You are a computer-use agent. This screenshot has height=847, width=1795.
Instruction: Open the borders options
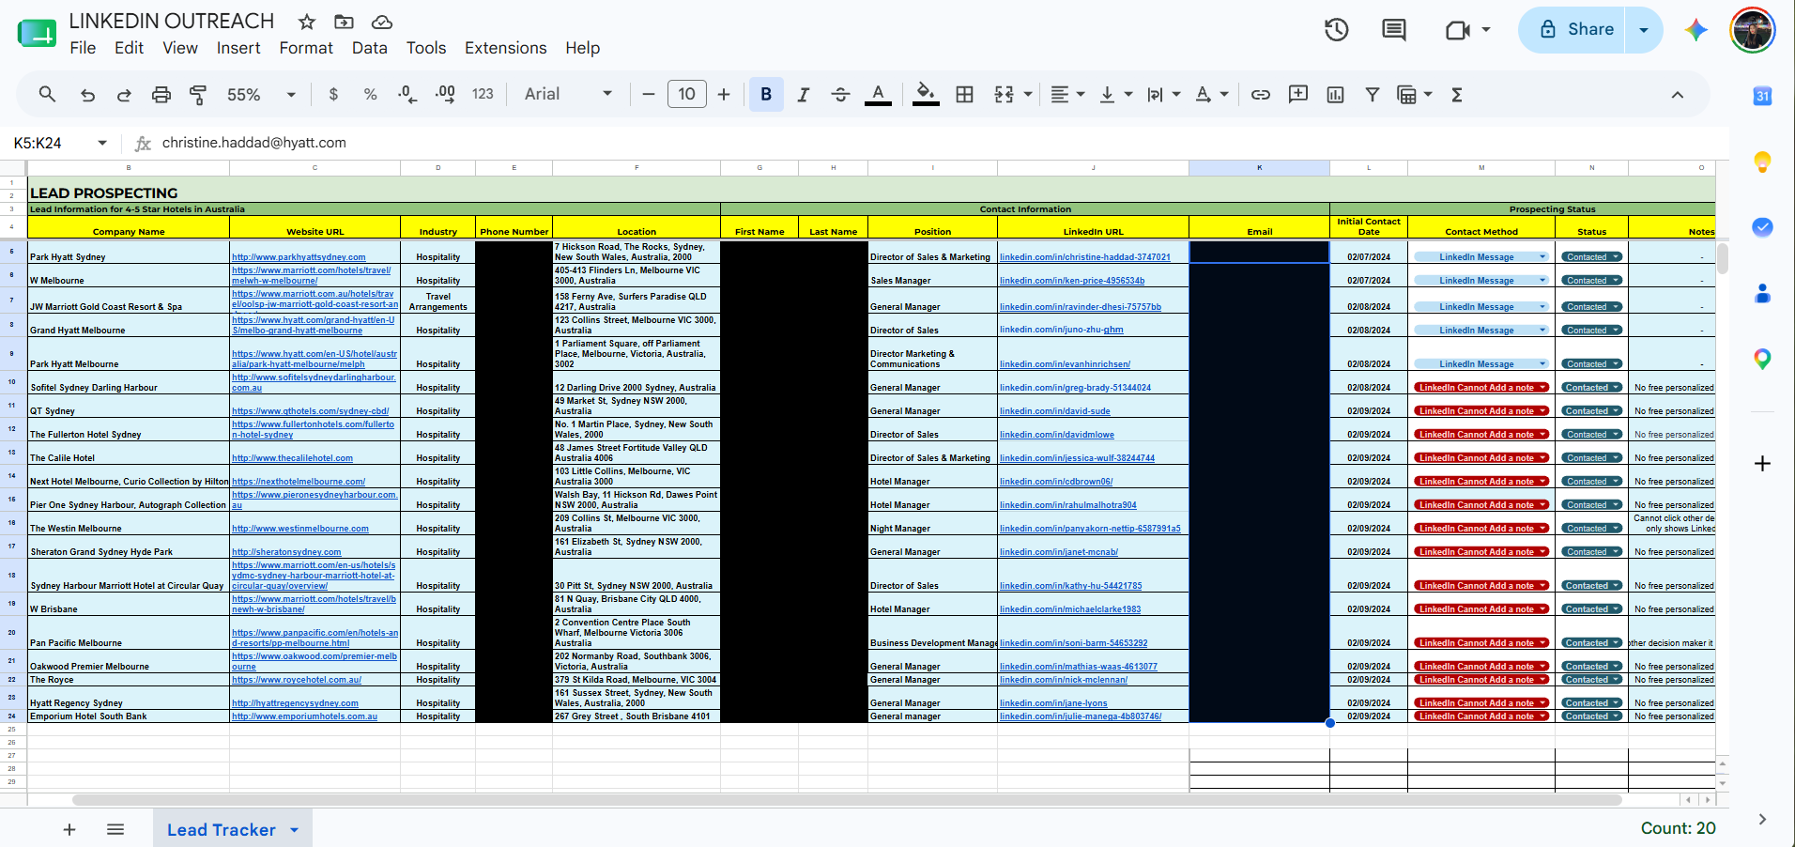964,94
